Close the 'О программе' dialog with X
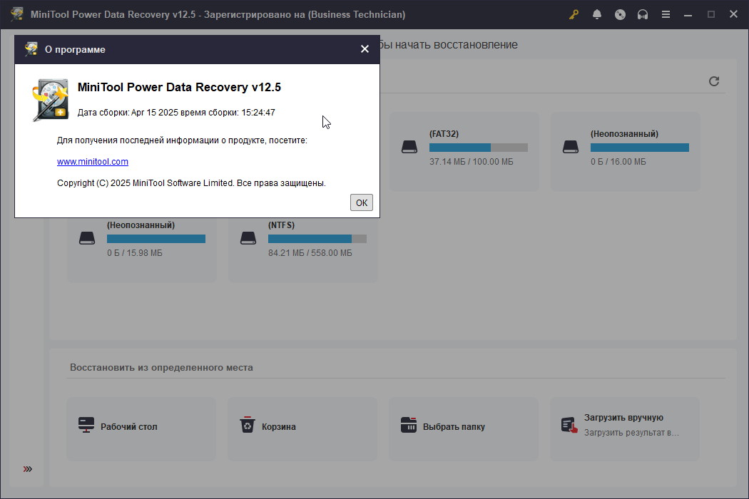Screen dimensions: 749x499 point(365,48)
